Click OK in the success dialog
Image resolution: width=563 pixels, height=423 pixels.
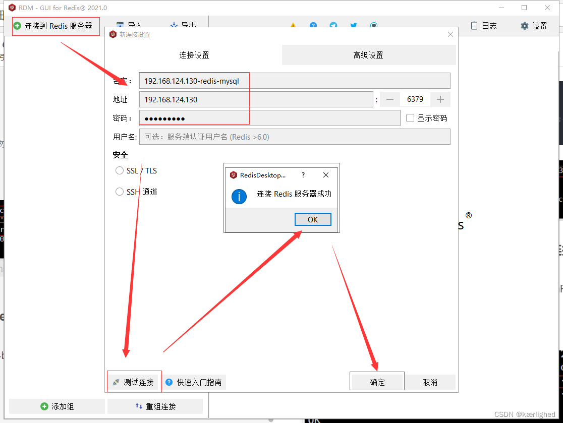(x=313, y=219)
